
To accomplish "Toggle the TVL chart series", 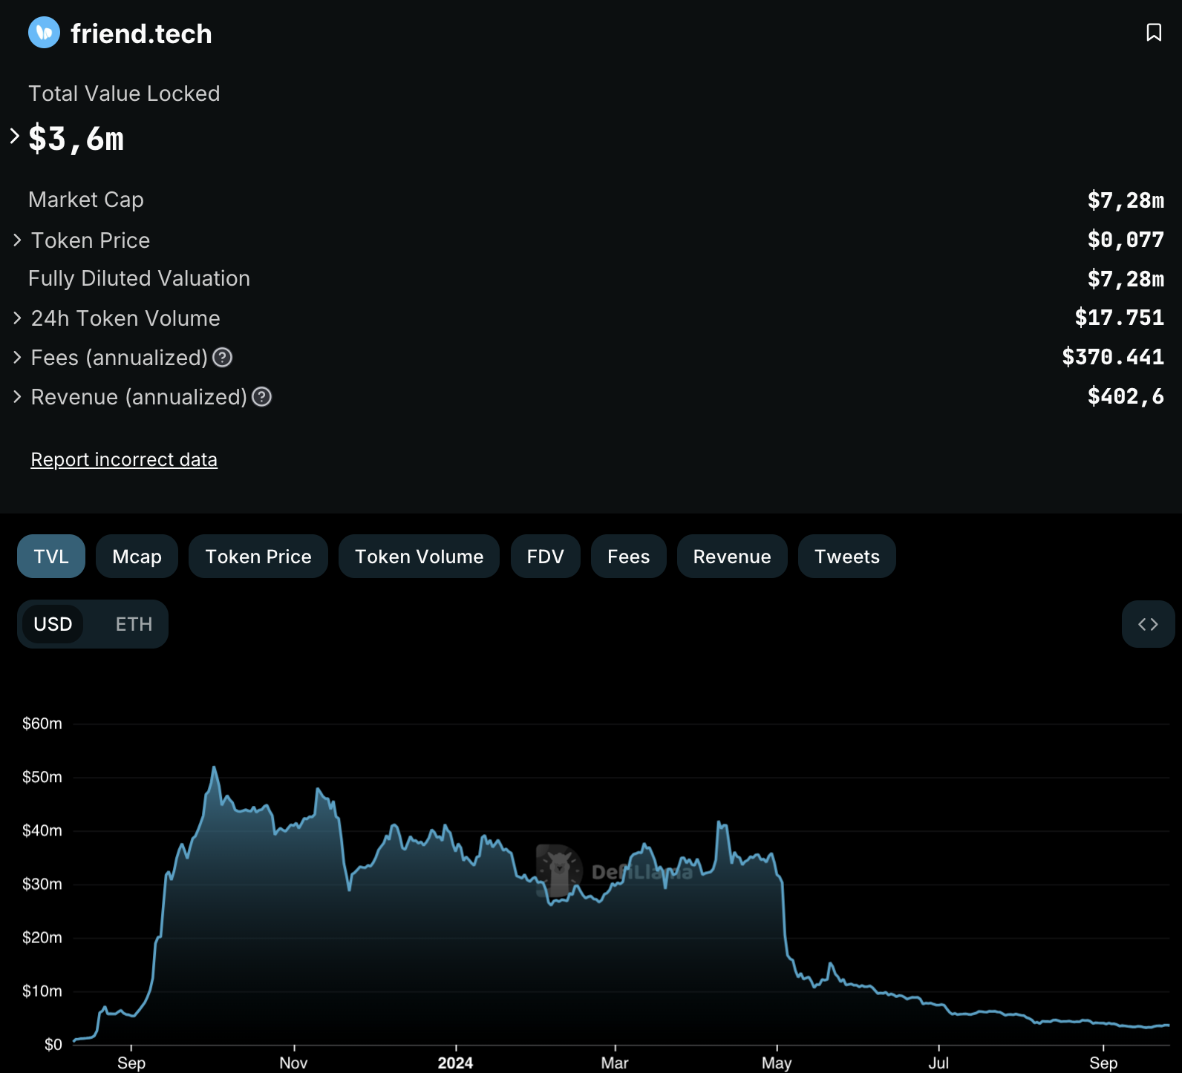I will click(x=51, y=557).
